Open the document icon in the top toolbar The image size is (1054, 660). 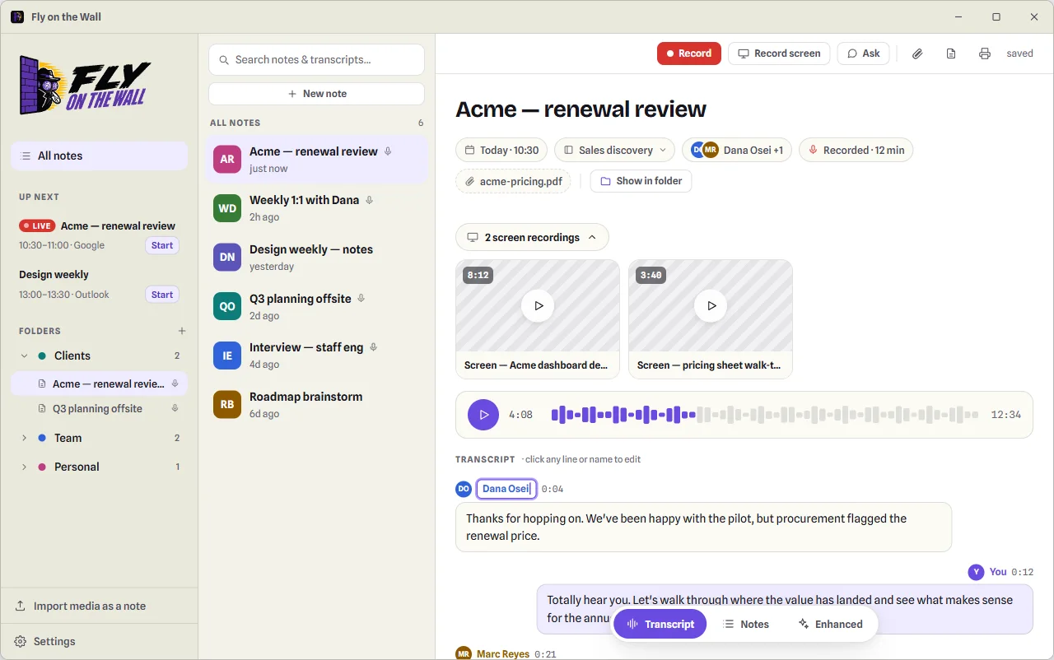[x=951, y=53]
